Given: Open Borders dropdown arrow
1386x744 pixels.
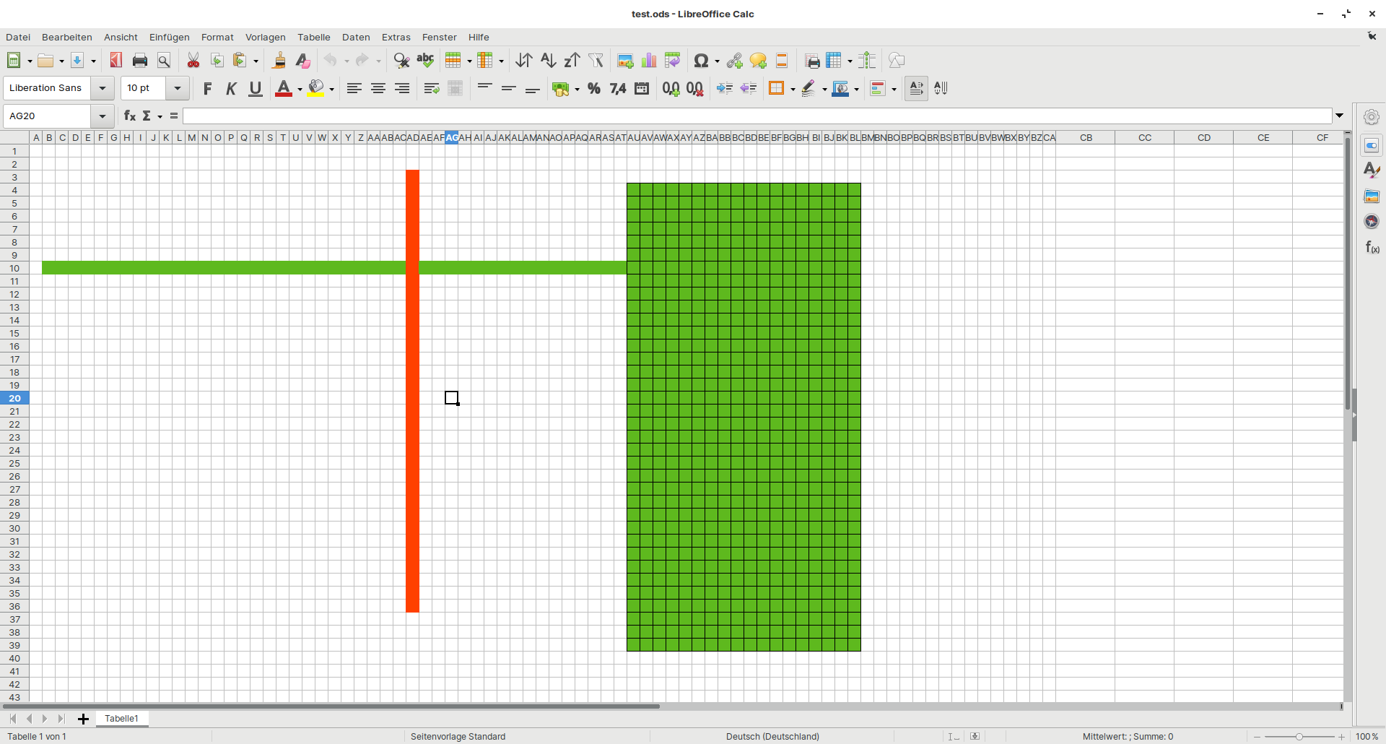Looking at the screenshot, I should pos(793,89).
